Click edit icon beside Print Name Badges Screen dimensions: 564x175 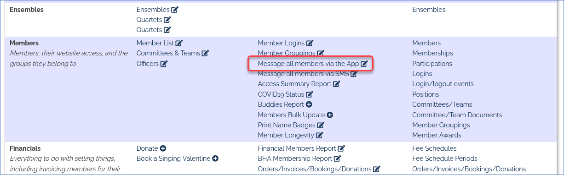pyautogui.click(x=321, y=125)
